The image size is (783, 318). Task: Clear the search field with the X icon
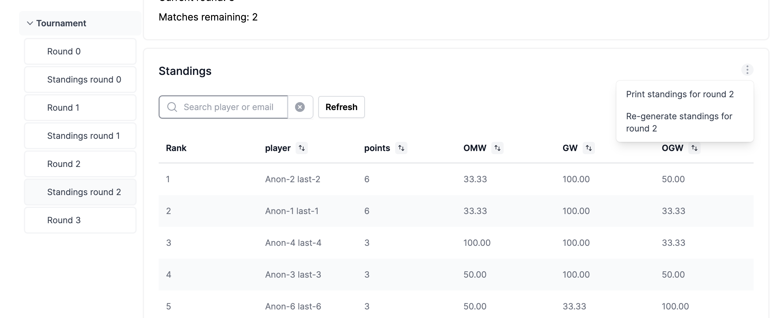[x=300, y=107]
